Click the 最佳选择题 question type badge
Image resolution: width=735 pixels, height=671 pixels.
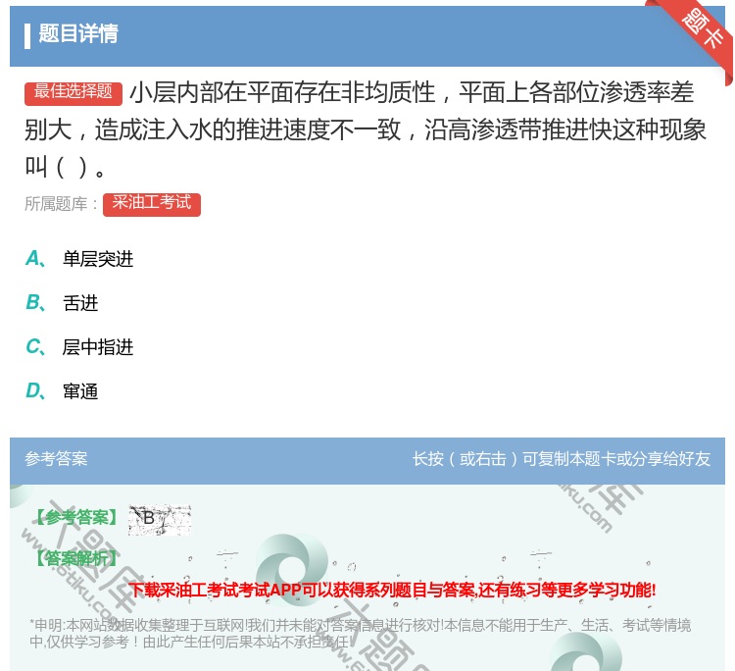pyautogui.click(x=73, y=92)
